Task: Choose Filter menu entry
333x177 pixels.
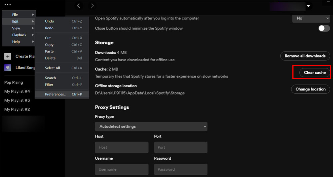Action: click(62, 85)
